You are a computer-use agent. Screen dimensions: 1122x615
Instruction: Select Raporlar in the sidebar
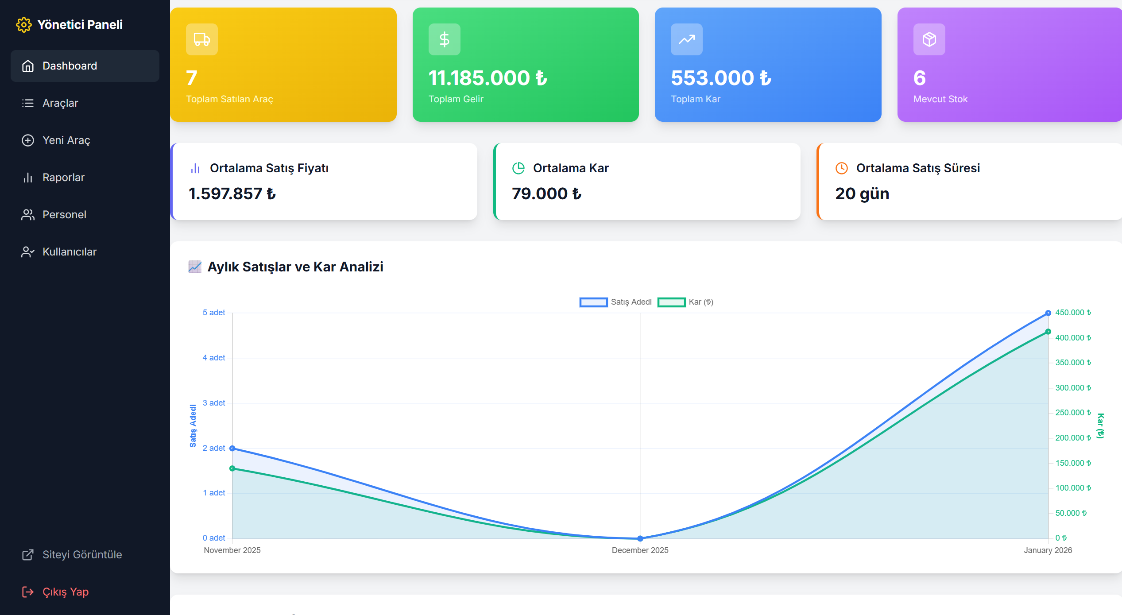coord(63,178)
